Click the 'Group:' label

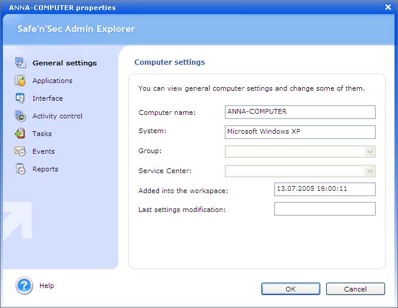150,151
